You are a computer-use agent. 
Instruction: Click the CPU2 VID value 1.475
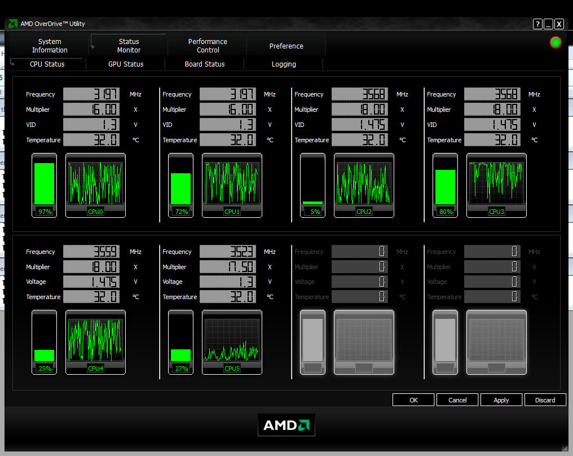click(360, 125)
